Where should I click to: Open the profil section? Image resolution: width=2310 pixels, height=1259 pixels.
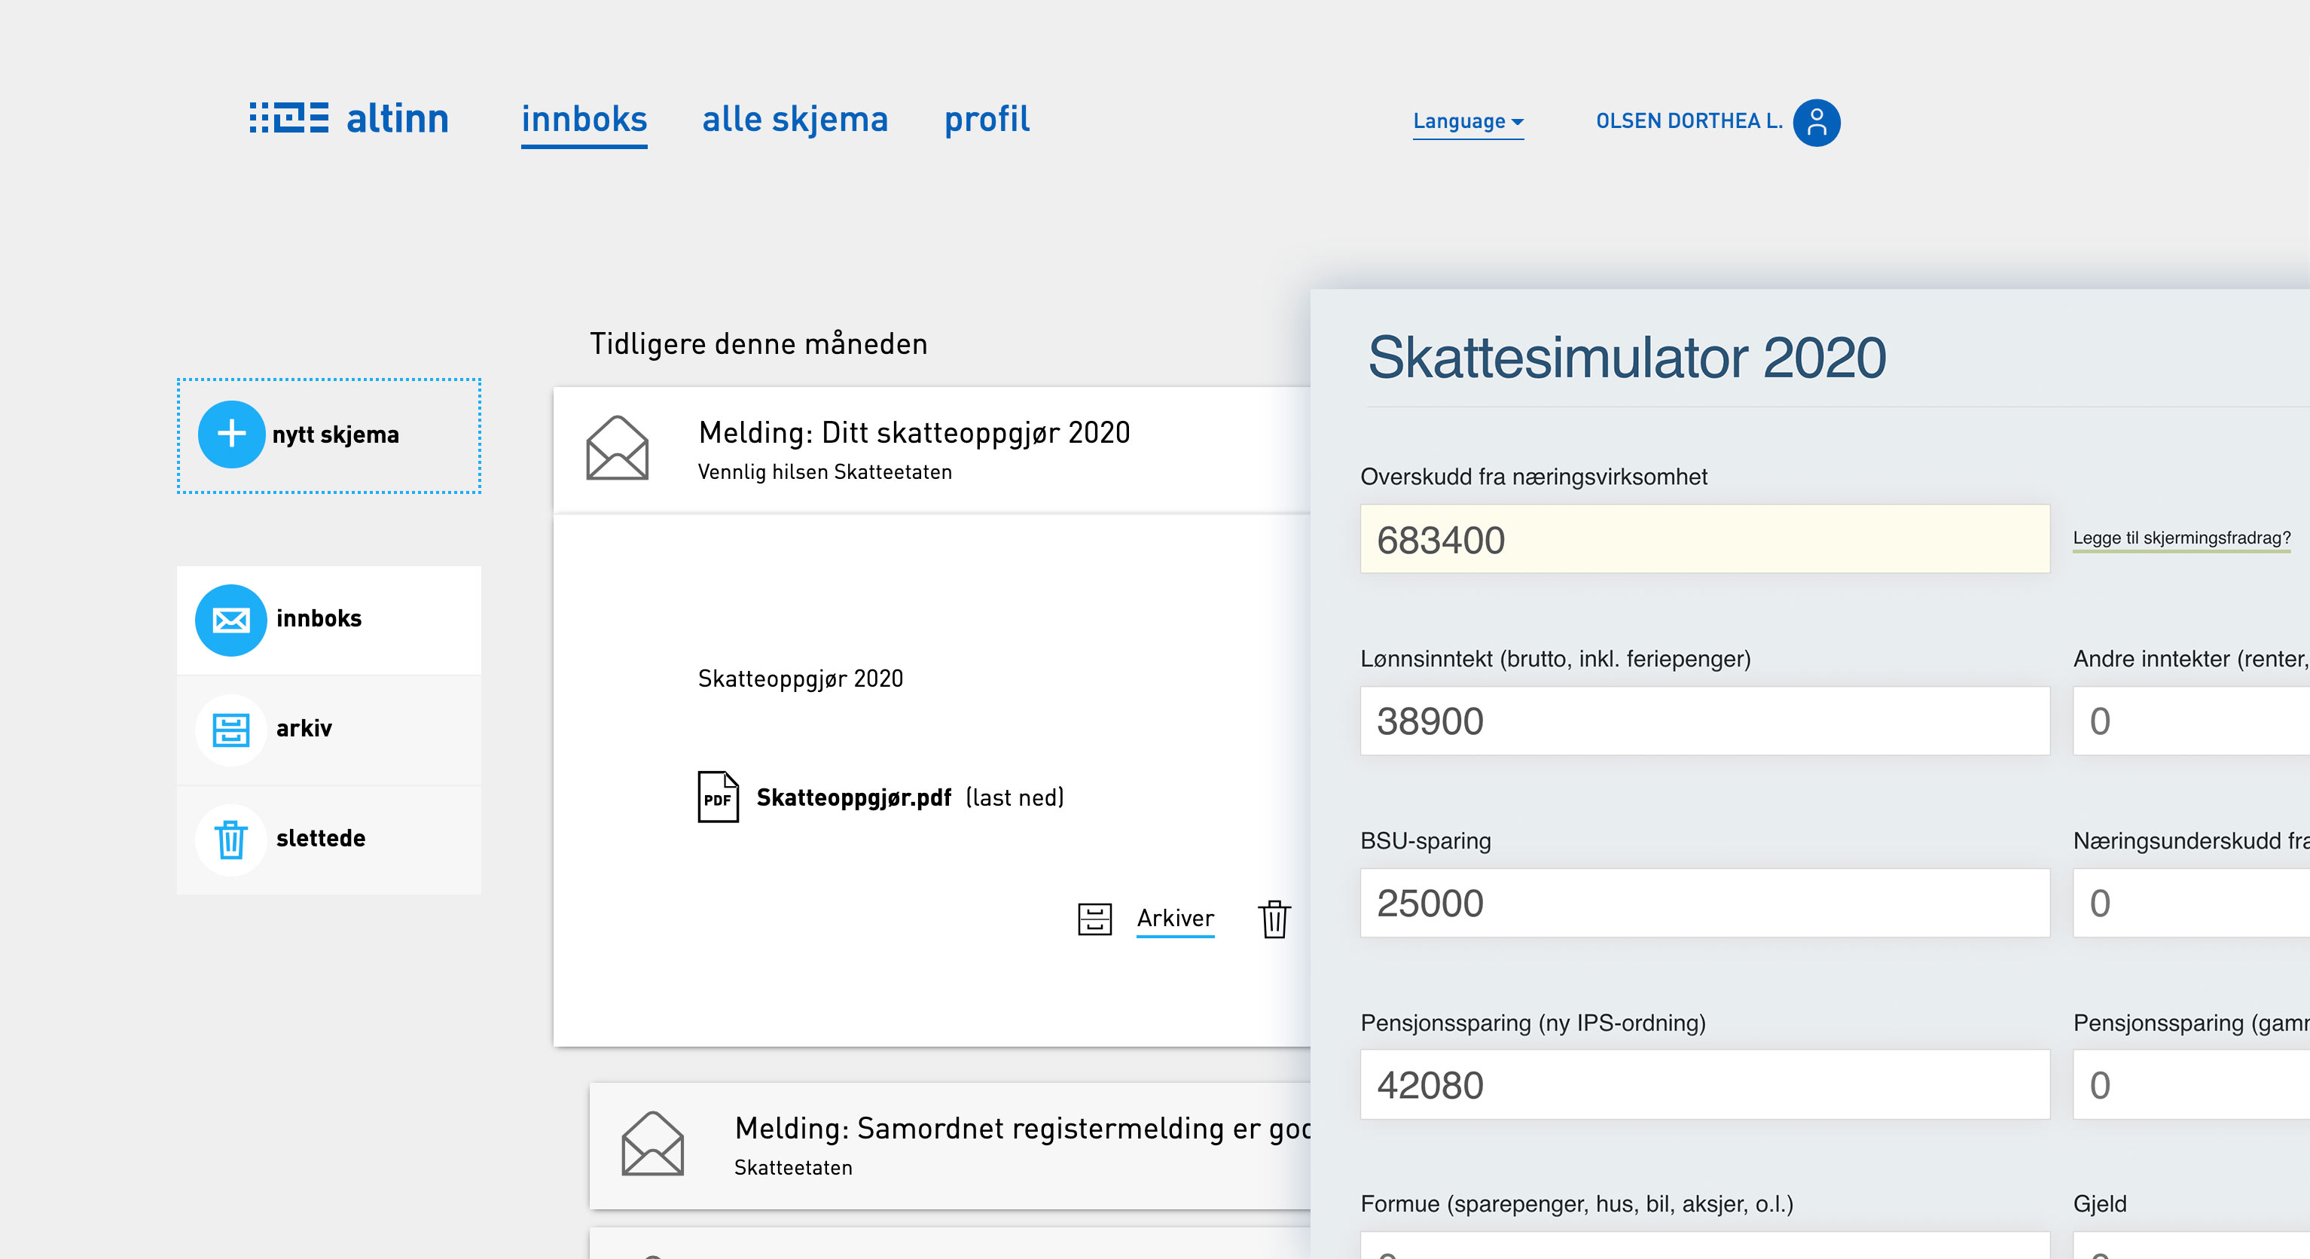pos(985,119)
